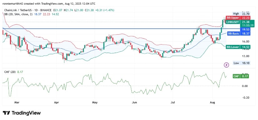Image resolution: width=258 pixels, height=120 pixels.
Task: Click the BB:Basis 18.37 label
Action: pos(239,34)
